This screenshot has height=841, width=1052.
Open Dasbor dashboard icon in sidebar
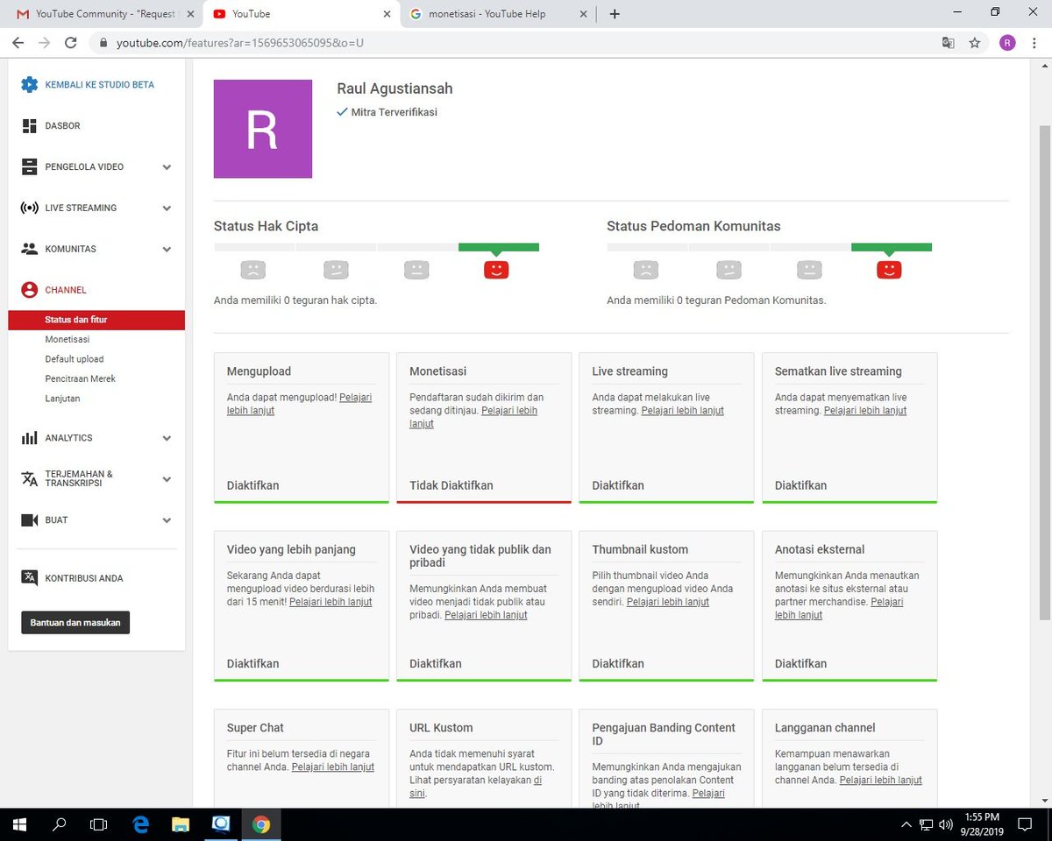(30, 126)
